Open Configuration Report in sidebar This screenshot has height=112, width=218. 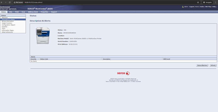(x=8, y=25)
